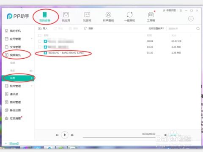Click the 删除 delete button

click(74, 28)
